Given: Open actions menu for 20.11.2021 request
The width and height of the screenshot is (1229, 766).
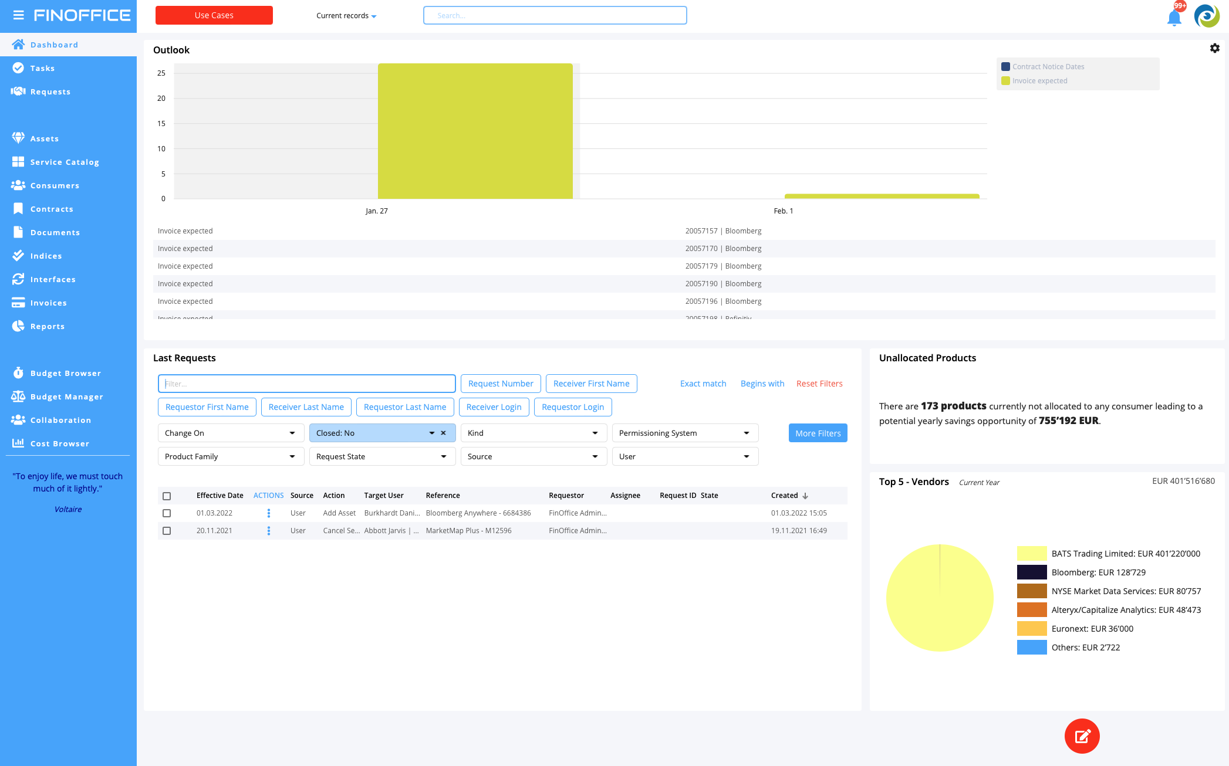Looking at the screenshot, I should pyautogui.click(x=269, y=531).
